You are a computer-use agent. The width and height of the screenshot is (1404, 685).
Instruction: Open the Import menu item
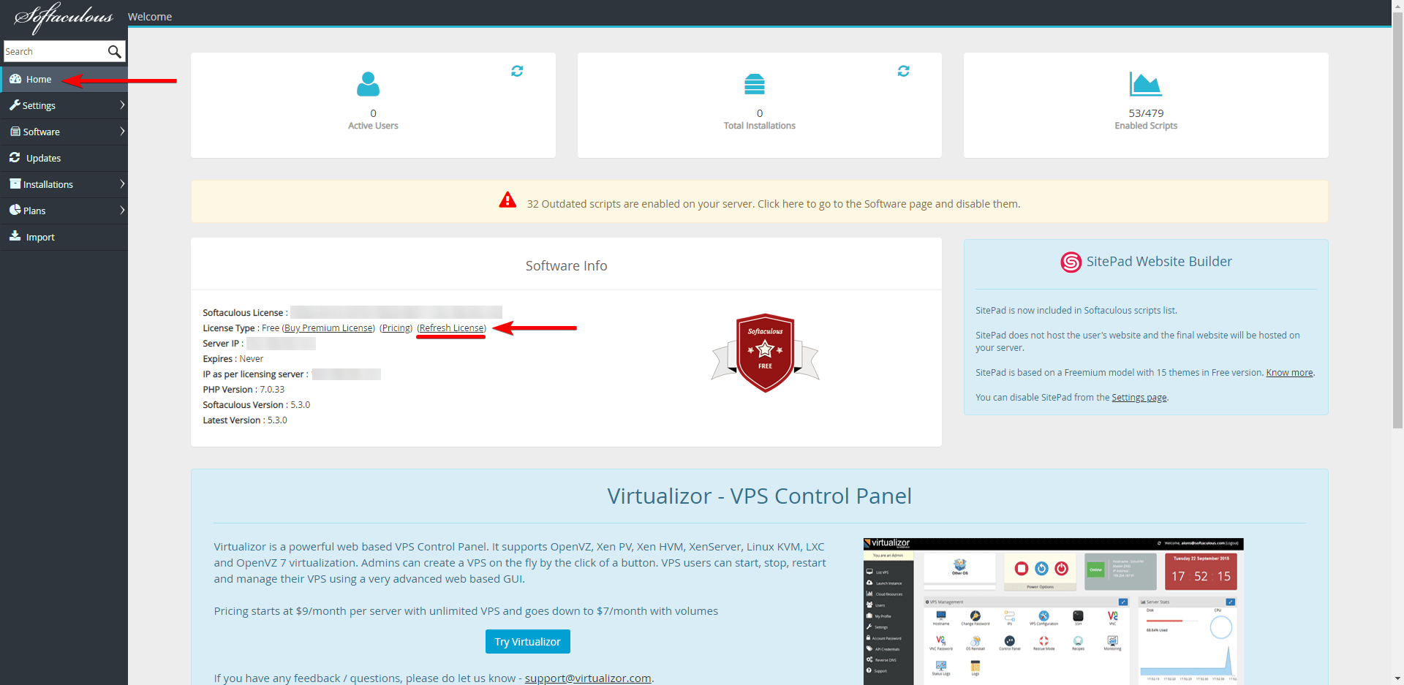pos(64,237)
